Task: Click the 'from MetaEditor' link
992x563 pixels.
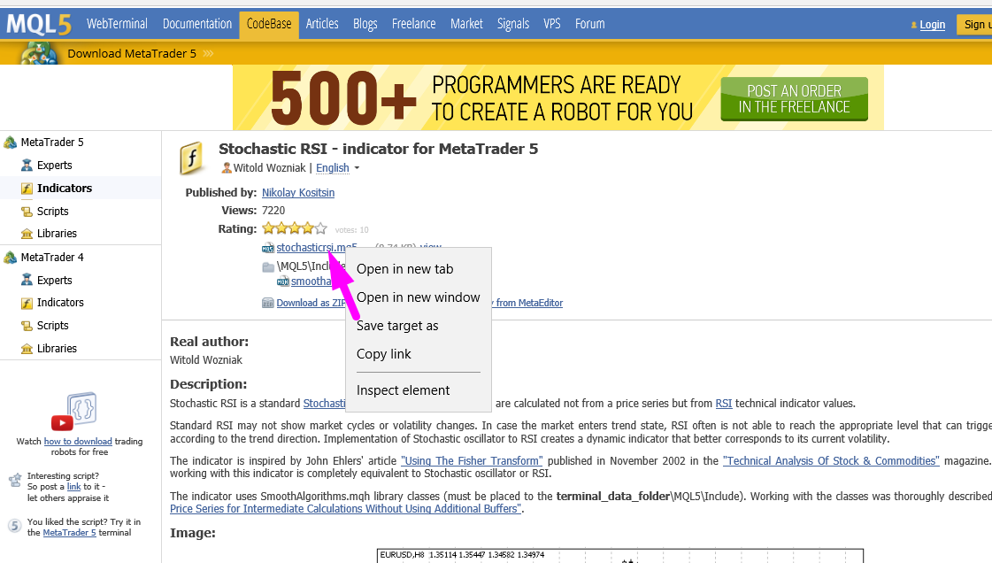Action: coord(529,303)
